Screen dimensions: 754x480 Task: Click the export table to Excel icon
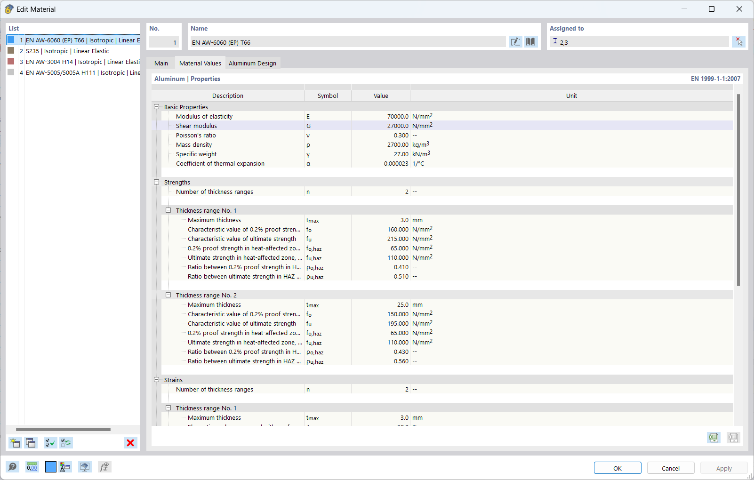pos(714,438)
